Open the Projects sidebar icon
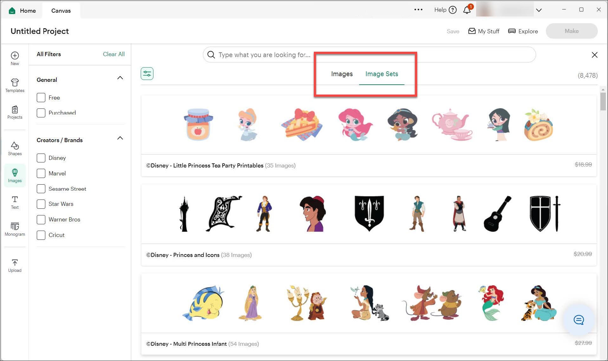The width and height of the screenshot is (608, 361). [15, 112]
